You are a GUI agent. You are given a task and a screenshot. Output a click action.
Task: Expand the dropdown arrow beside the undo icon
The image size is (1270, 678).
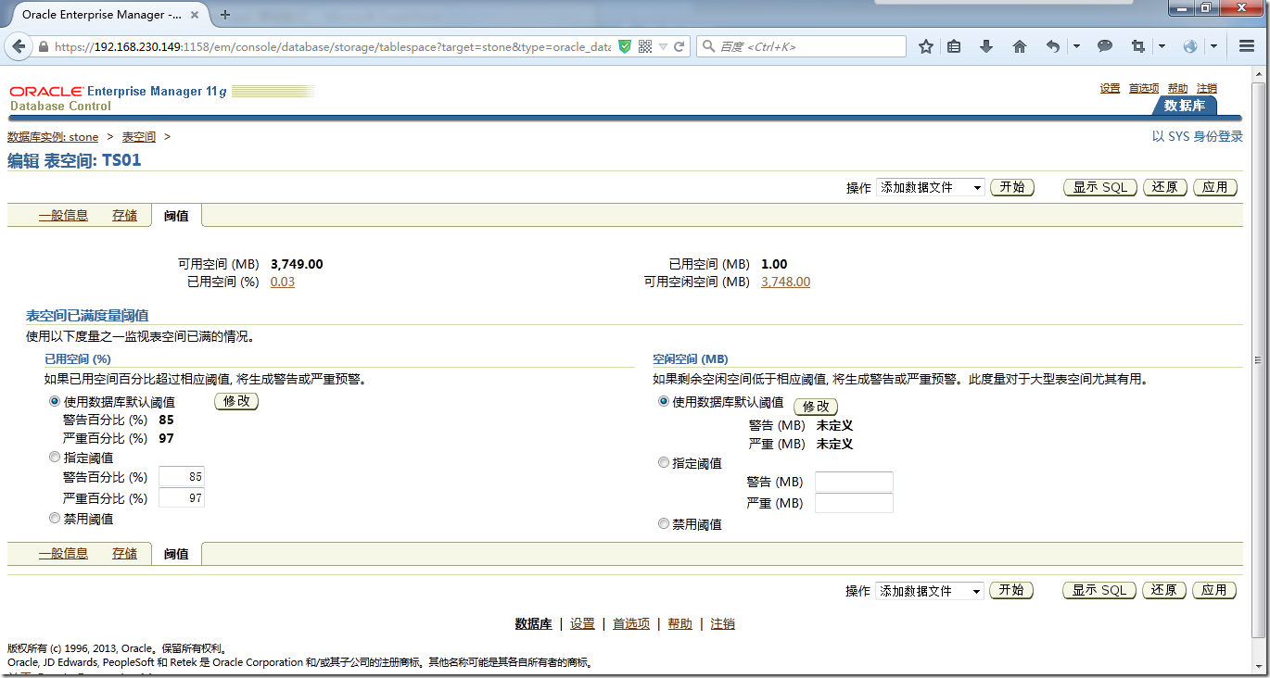click(x=1076, y=46)
